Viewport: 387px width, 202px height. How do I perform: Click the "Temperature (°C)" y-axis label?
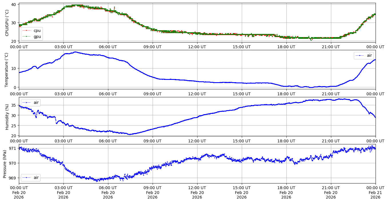[7, 70]
